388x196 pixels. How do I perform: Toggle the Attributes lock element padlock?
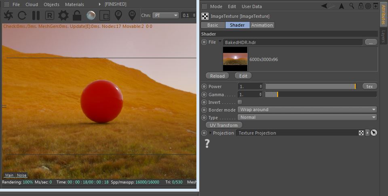pyautogui.click(x=361, y=6)
